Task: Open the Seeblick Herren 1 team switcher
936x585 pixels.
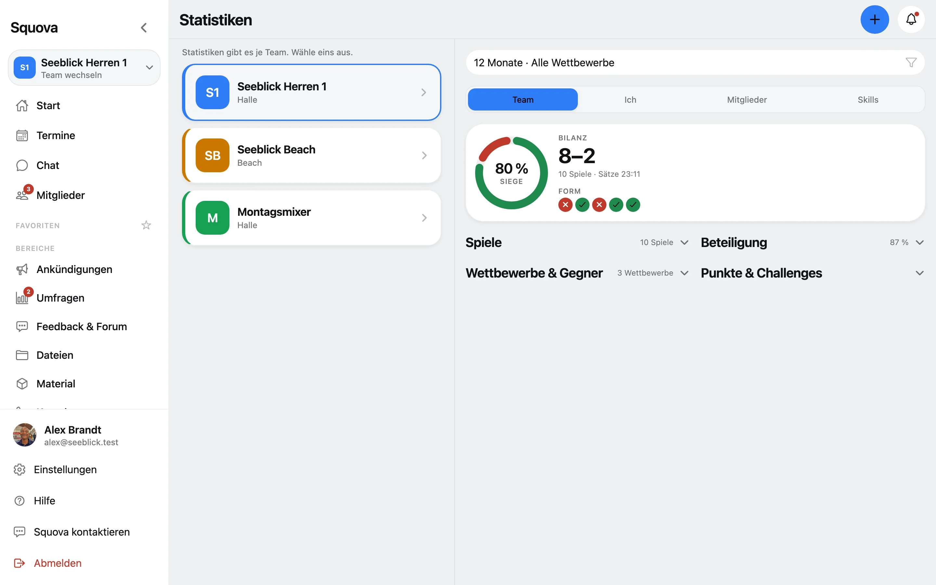Action: (84, 68)
